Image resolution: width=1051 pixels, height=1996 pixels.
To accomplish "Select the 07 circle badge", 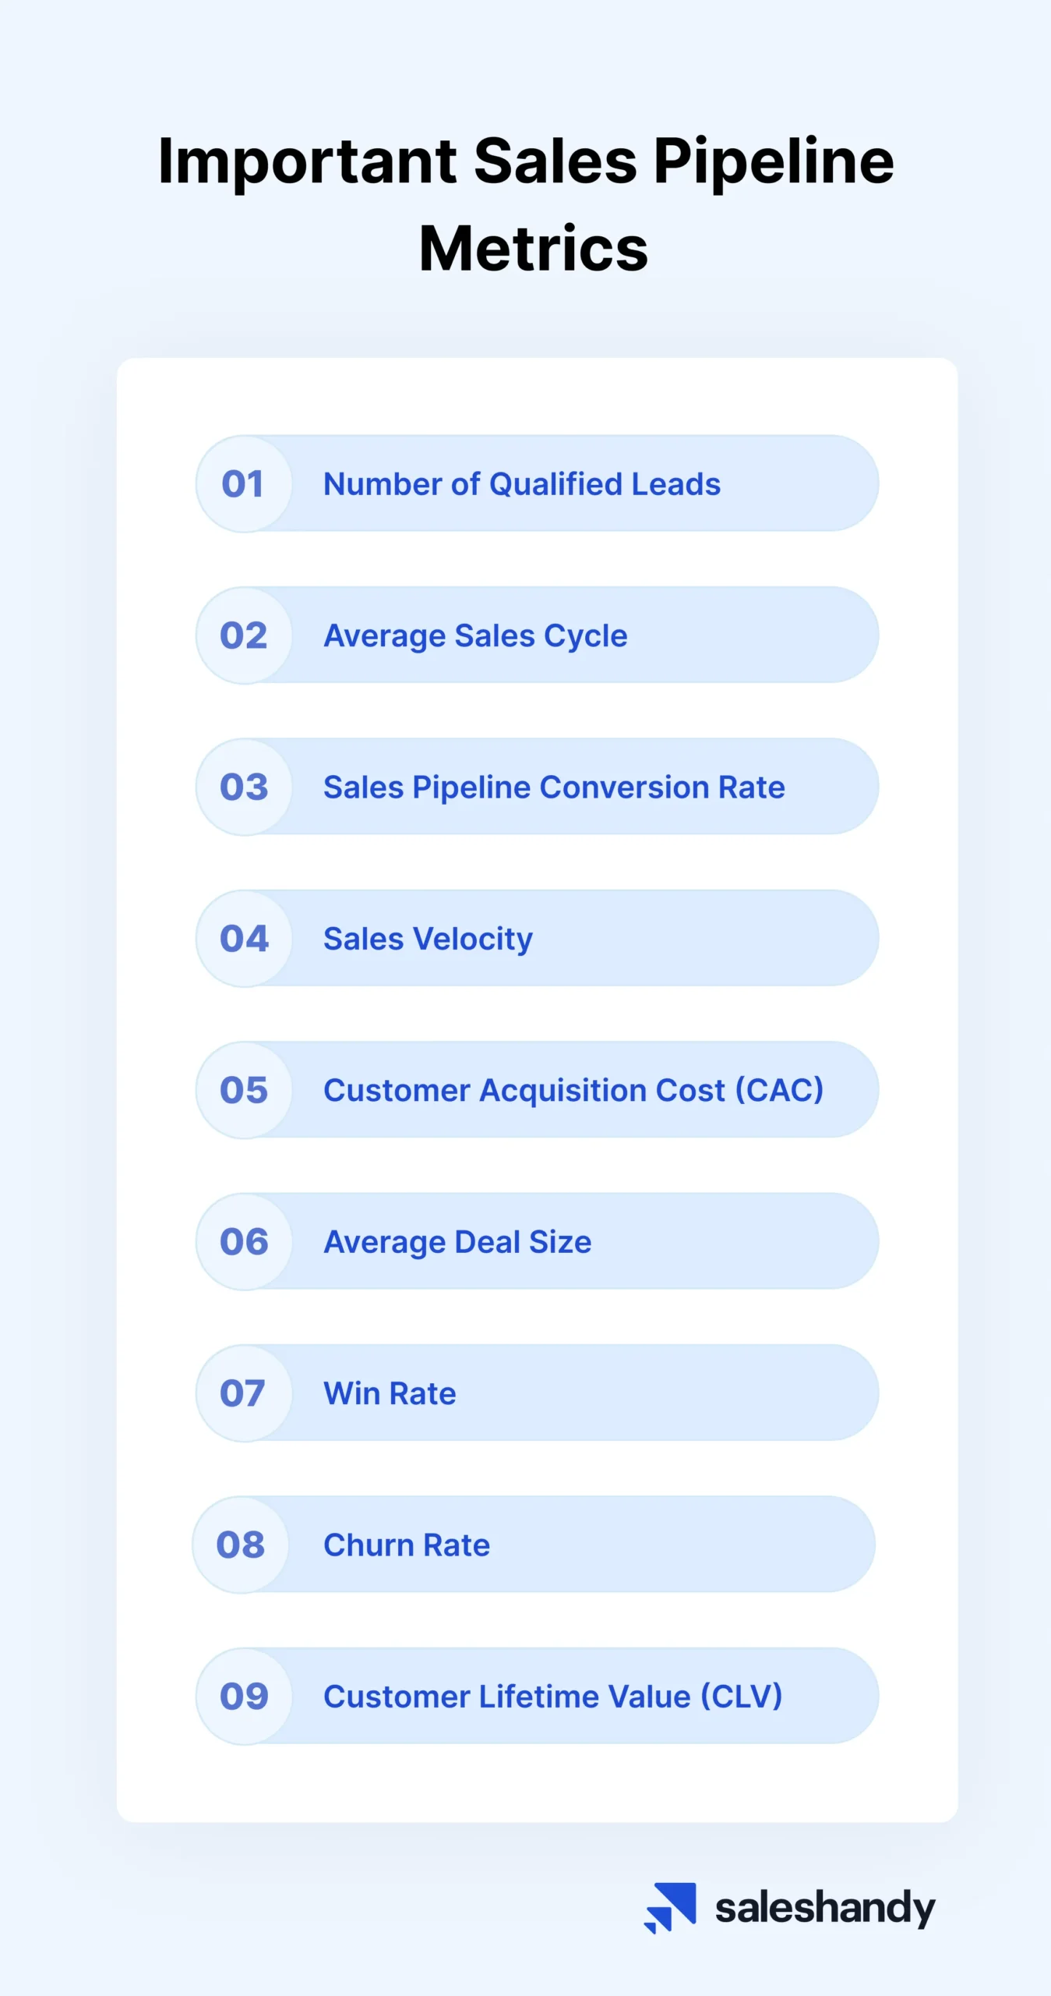I will (x=244, y=1393).
